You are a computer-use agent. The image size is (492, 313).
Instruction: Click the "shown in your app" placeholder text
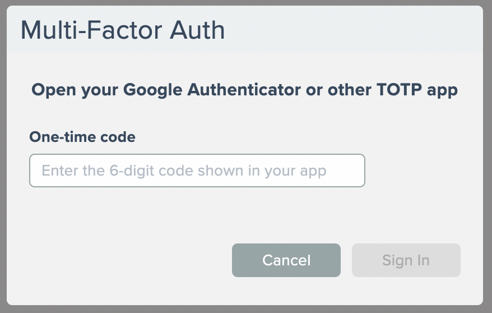tap(263, 171)
